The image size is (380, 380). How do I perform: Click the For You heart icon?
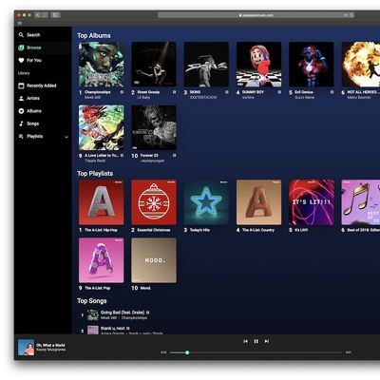click(21, 60)
